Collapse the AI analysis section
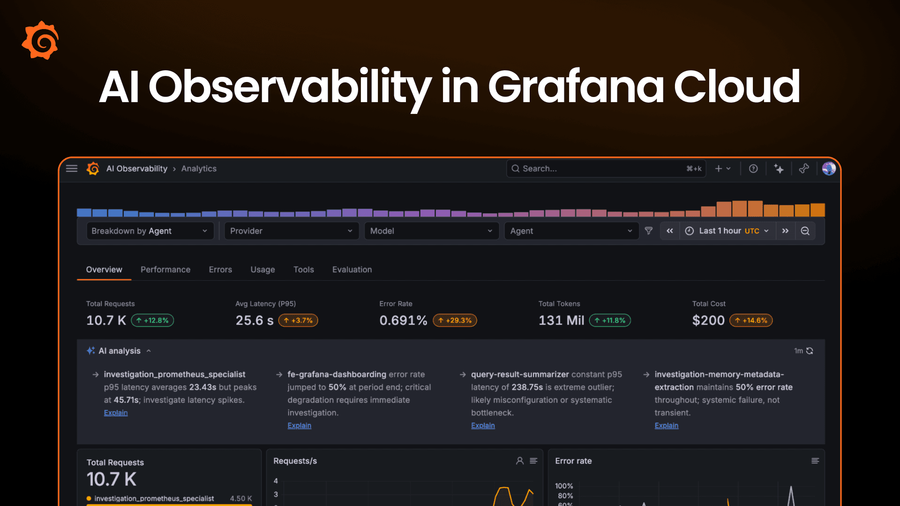This screenshot has height=506, width=900. click(149, 350)
